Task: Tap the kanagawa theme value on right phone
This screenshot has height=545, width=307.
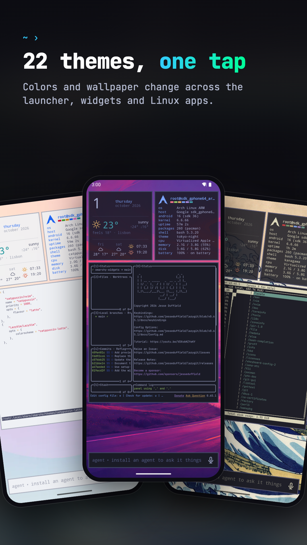Action: click(292, 261)
